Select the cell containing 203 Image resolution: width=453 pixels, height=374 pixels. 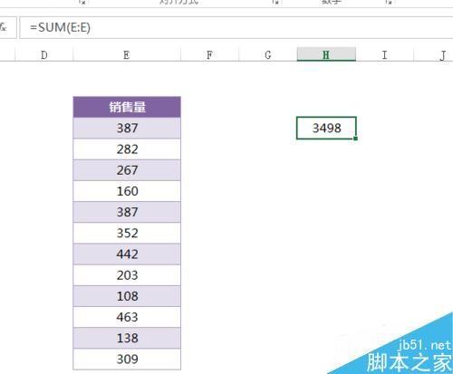click(x=127, y=275)
